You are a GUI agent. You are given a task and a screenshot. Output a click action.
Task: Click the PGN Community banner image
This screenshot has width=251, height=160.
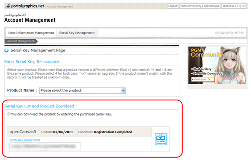[217, 65]
